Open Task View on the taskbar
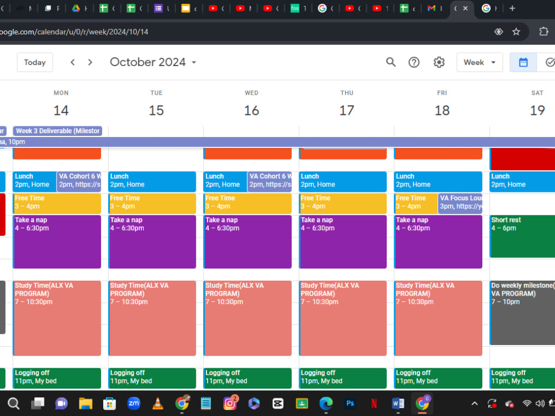Image resolution: width=555 pixels, height=416 pixels. coord(38,403)
